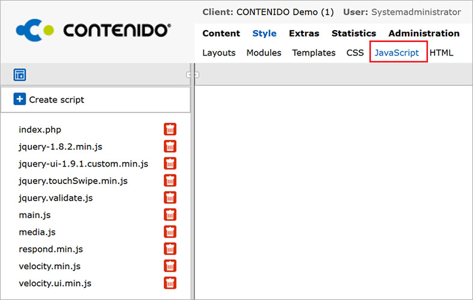Go to the Modules submenu
The height and width of the screenshot is (300, 473).
264,53
